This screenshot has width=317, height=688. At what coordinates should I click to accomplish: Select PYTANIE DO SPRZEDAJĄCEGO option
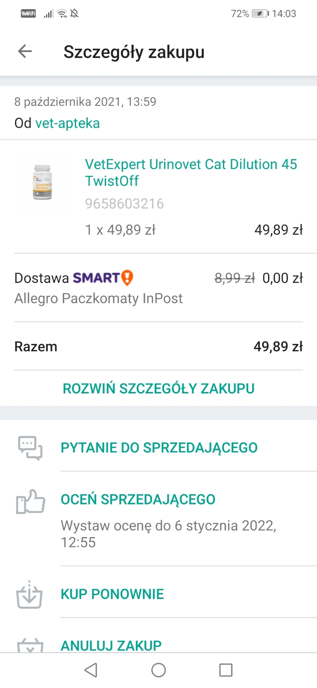coord(159,448)
